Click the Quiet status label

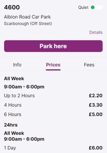point(83,7)
